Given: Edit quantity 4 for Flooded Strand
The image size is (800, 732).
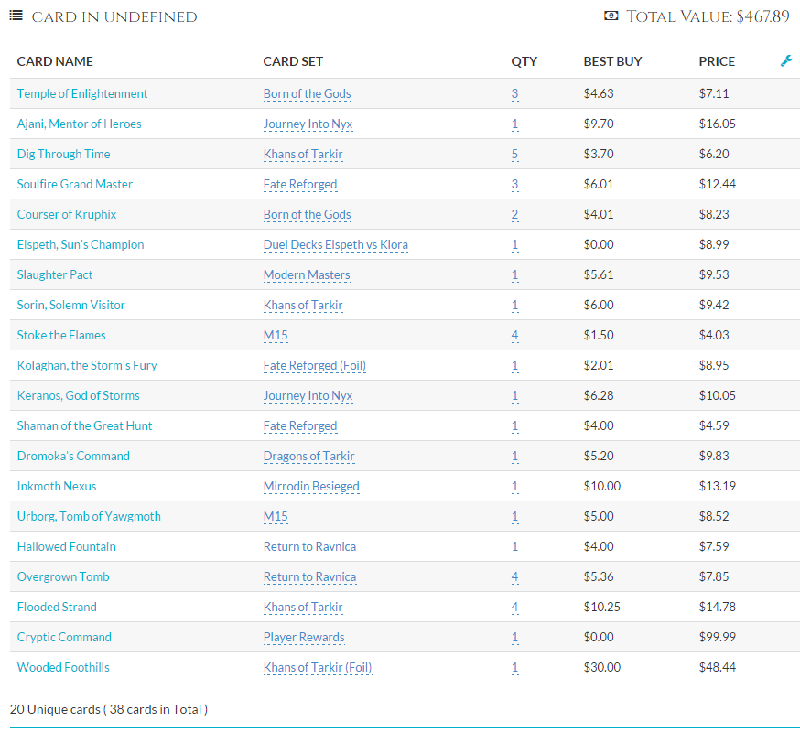Looking at the screenshot, I should coord(514,607).
